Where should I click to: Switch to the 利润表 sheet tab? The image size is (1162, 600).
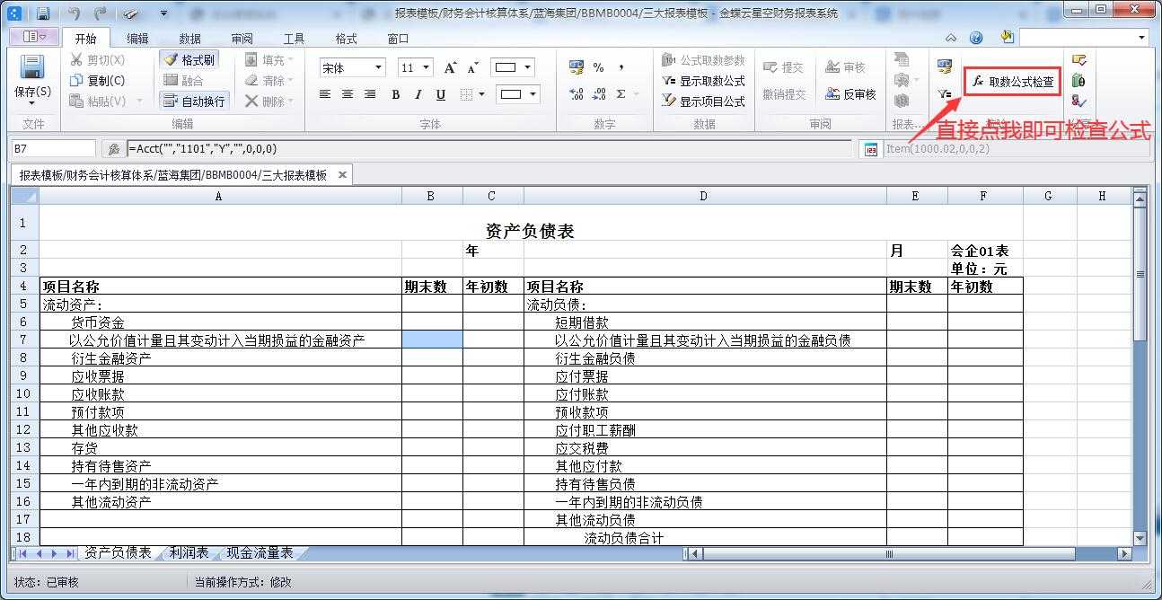click(189, 552)
